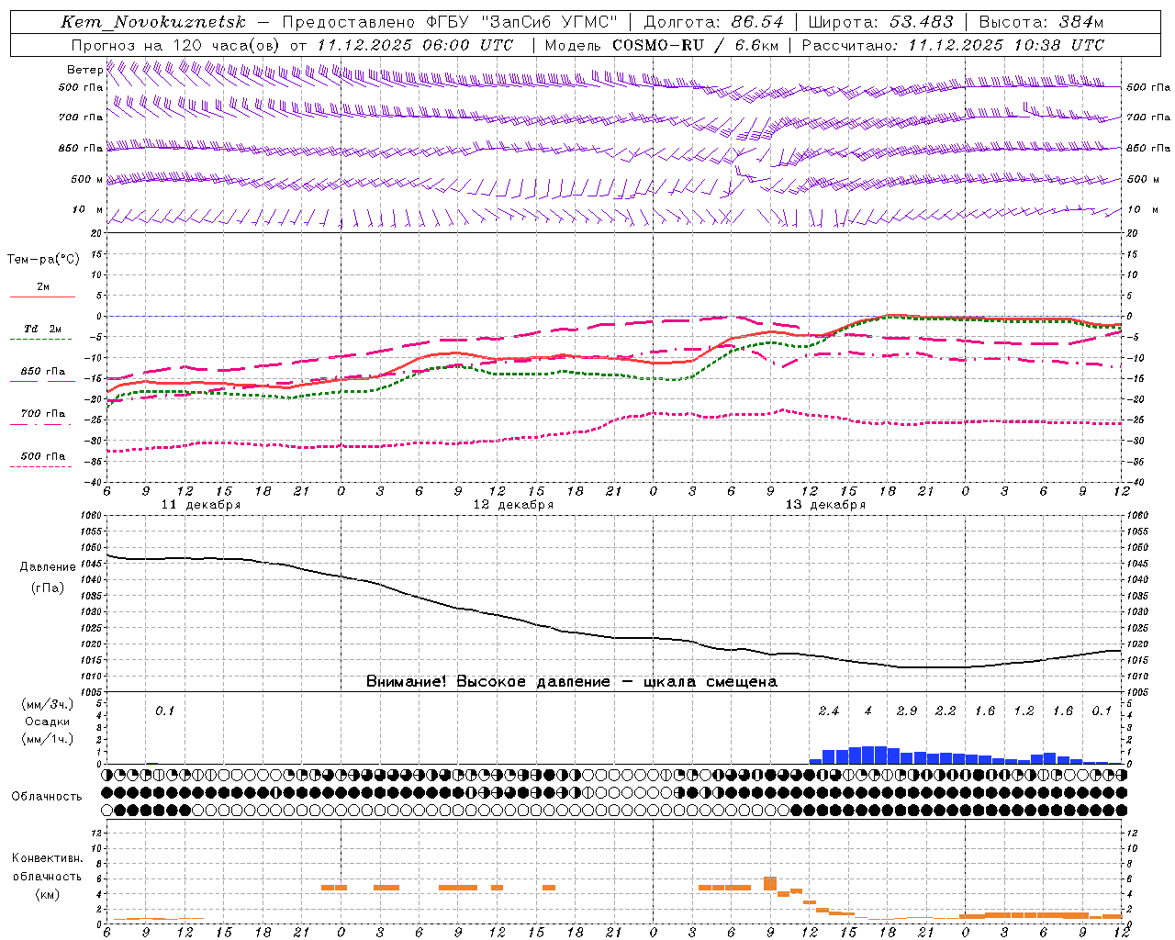Click forecast start time 11.12.2025 06:00 UTC

(x=415, y=45)
